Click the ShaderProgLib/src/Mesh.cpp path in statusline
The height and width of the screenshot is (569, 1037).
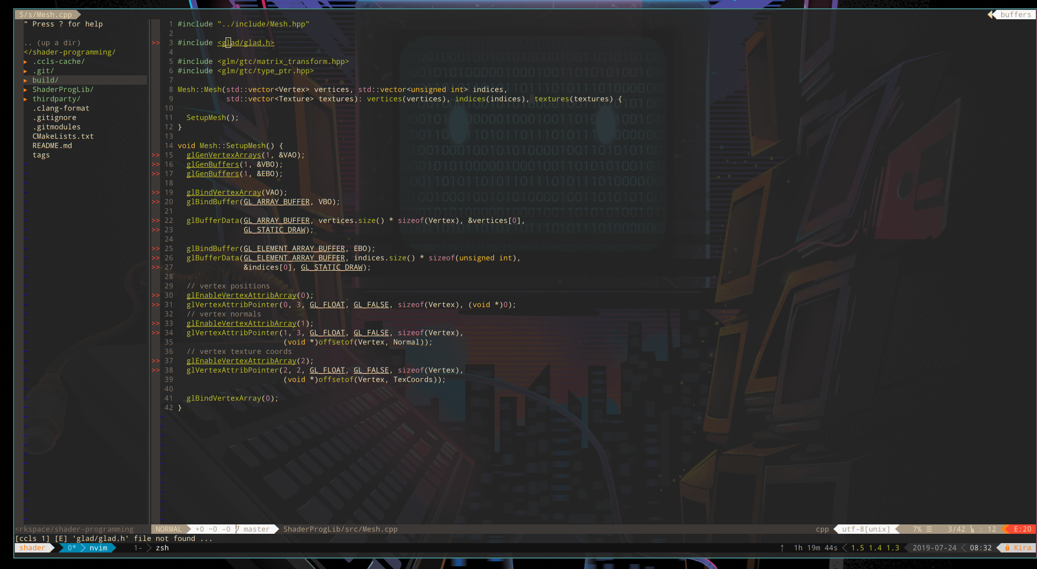[341, 529]
